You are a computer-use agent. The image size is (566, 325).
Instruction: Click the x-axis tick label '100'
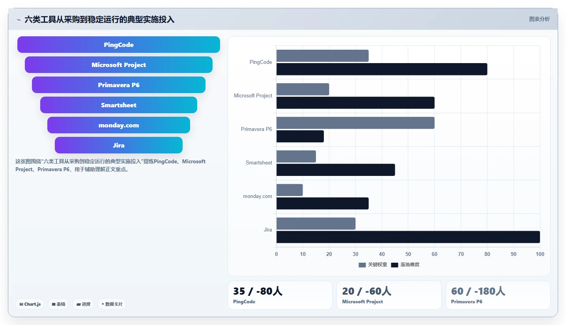click(540, 254)
